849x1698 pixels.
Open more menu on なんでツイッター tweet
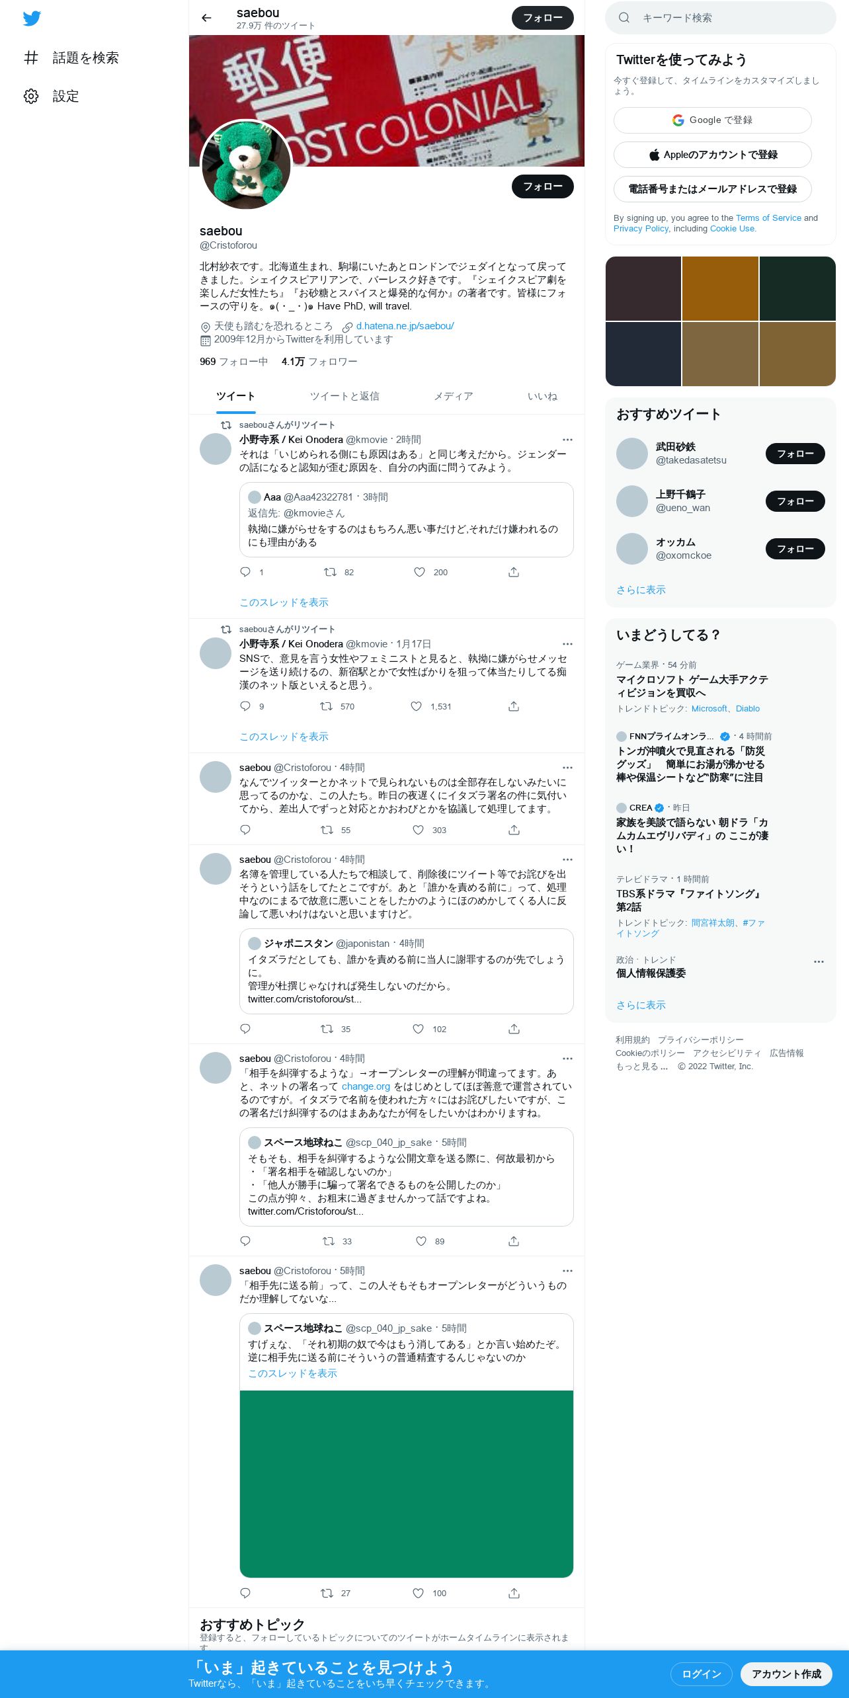(x=567, y=768)
